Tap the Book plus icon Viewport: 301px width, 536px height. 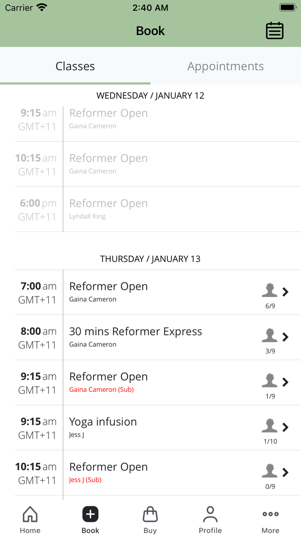(90, 514)
